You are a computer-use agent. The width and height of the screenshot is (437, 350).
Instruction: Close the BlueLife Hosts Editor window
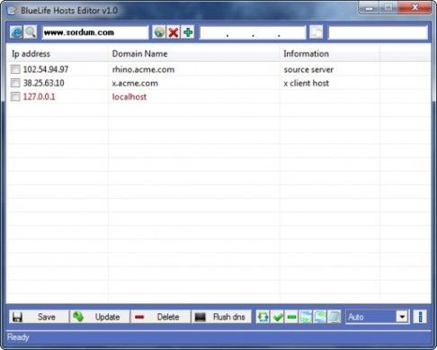[415, 7]
